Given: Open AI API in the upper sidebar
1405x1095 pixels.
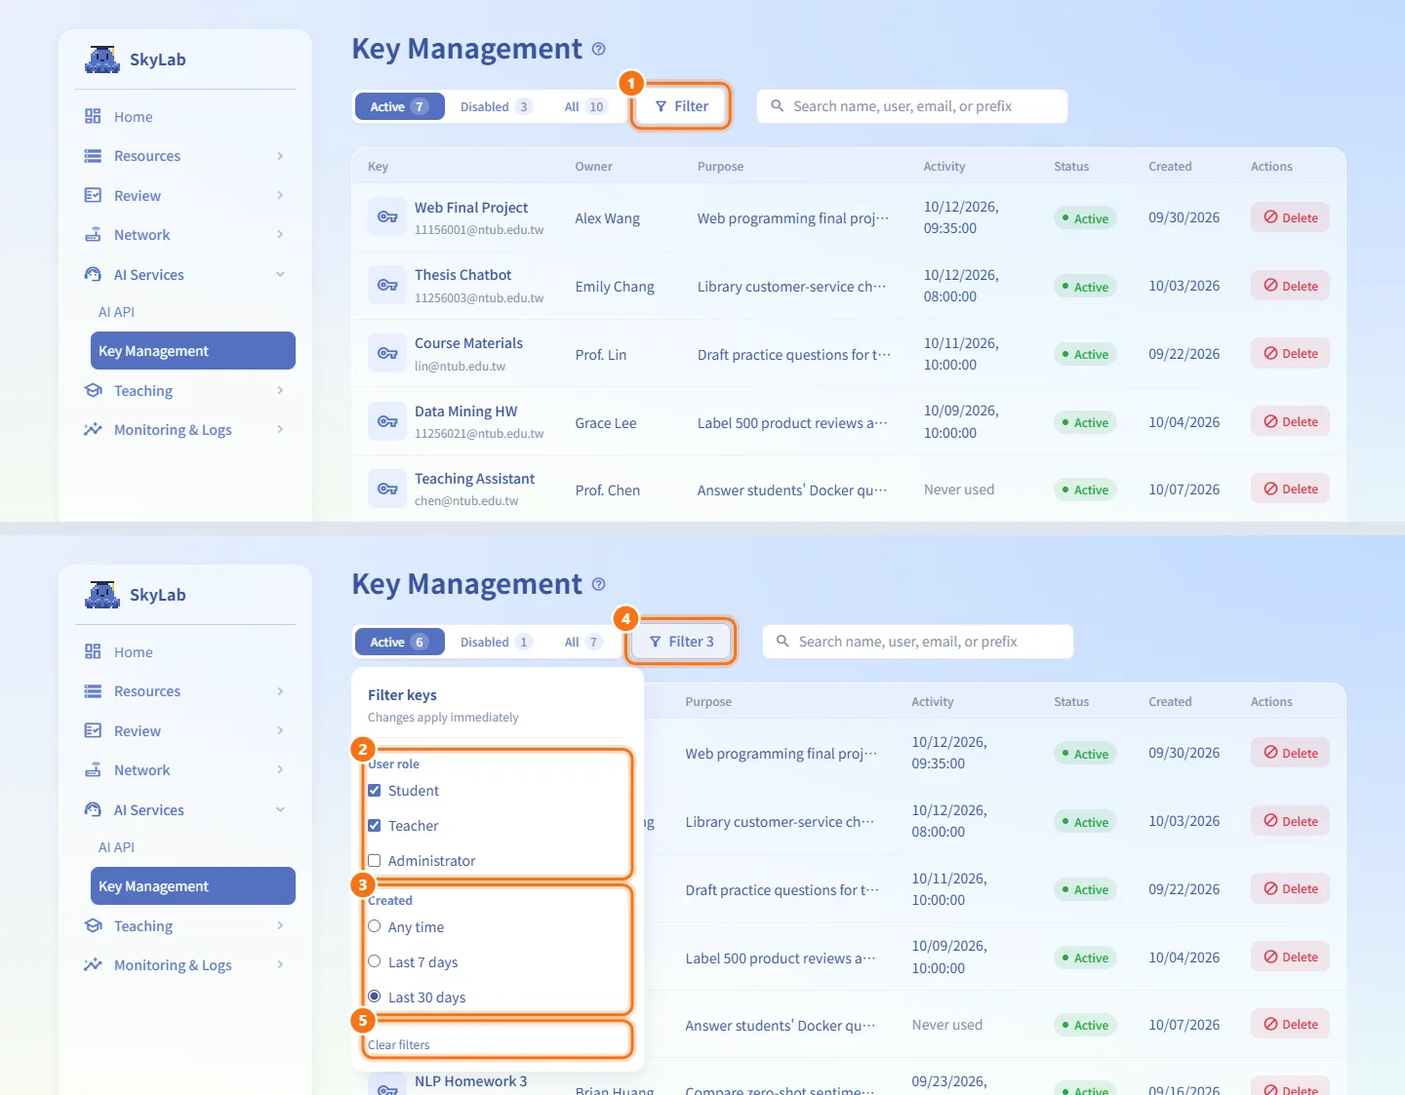Looking at the screenshot, I should [116, 312].
